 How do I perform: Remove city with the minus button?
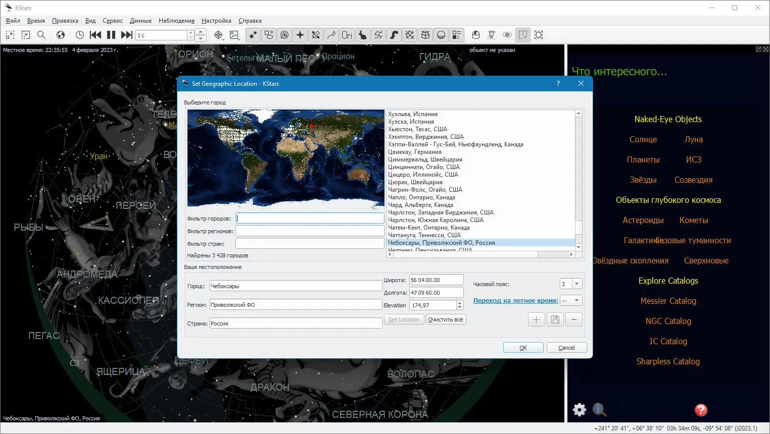[x=574, y=319]
